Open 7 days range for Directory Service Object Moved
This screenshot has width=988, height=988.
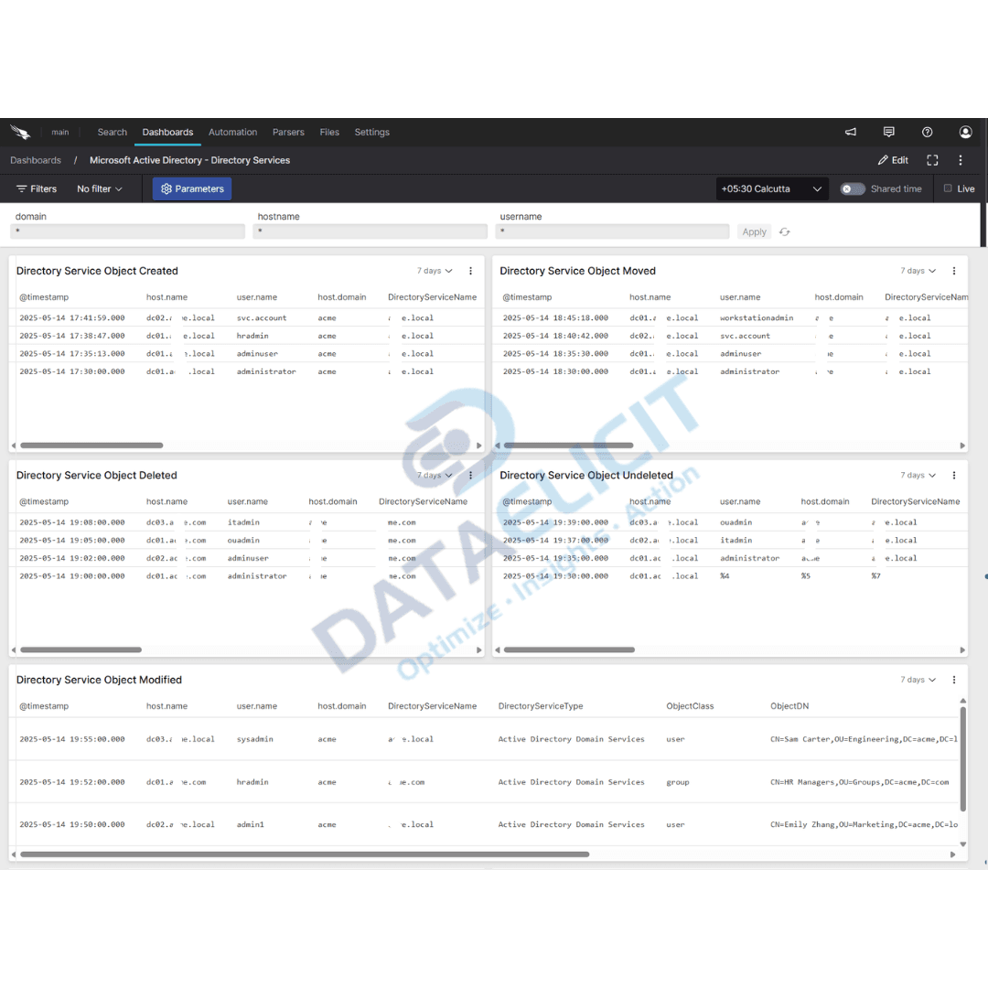point(917,271)
